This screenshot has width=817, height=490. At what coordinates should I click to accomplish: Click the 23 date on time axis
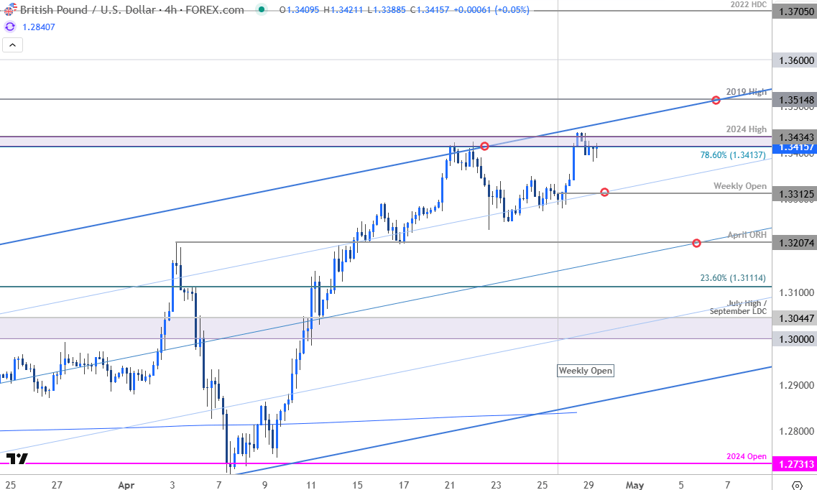coord(496,485)
